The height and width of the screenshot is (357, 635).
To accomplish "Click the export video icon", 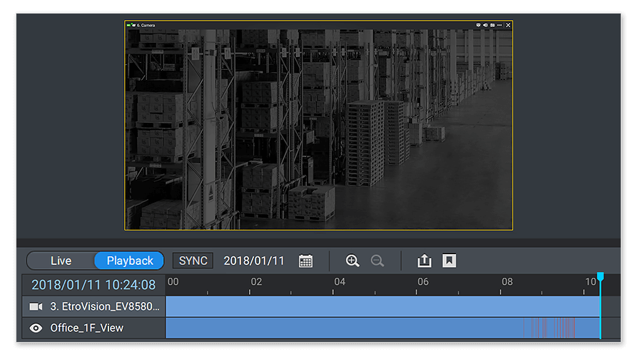I will pyautogui.click(x=424, y=261).
